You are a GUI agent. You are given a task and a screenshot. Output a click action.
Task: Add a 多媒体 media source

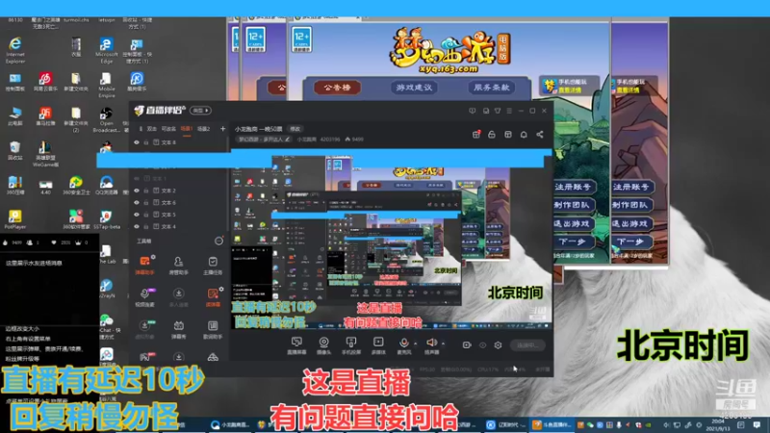point(378,345)
